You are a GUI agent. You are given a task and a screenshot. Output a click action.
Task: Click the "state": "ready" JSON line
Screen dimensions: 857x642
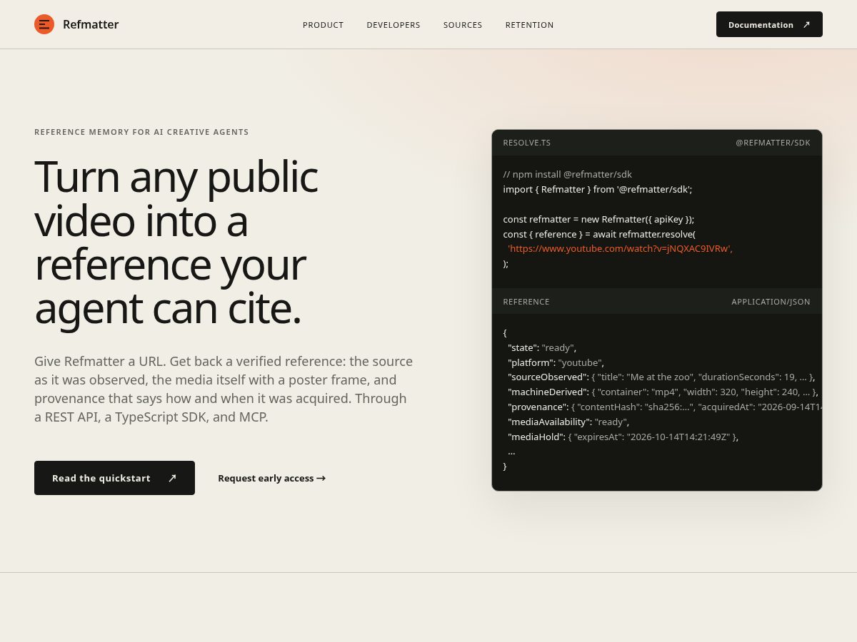[x=542, y=347]
